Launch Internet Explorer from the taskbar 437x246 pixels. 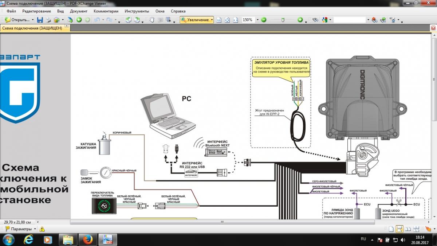pyautogui.click(x=28, y=239)
